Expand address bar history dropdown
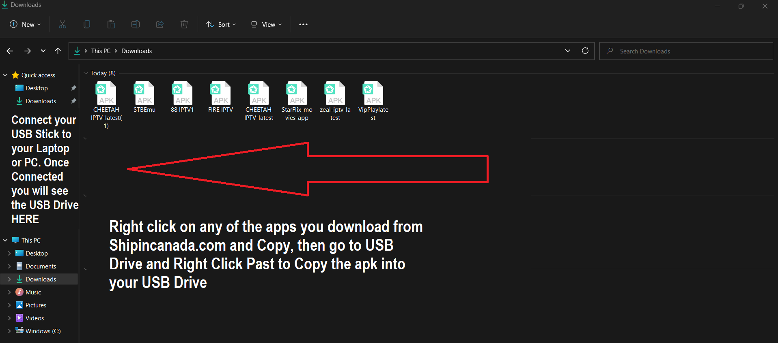The image size is (778, 343). coord(568,51)
